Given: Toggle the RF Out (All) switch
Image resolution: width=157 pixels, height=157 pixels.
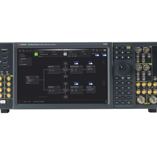Looking at the screenshot, I should 104,55.
